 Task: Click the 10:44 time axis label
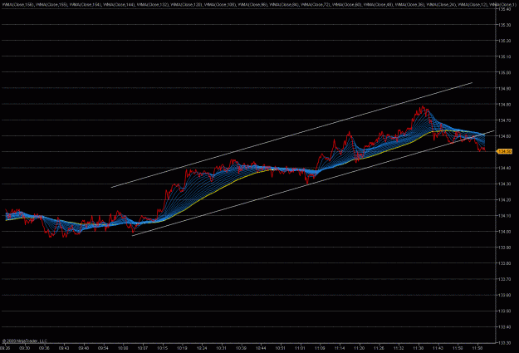coord(261,348)
